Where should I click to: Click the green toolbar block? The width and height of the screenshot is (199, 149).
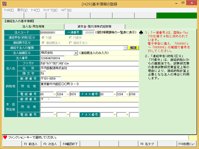(x=176, y=16)
